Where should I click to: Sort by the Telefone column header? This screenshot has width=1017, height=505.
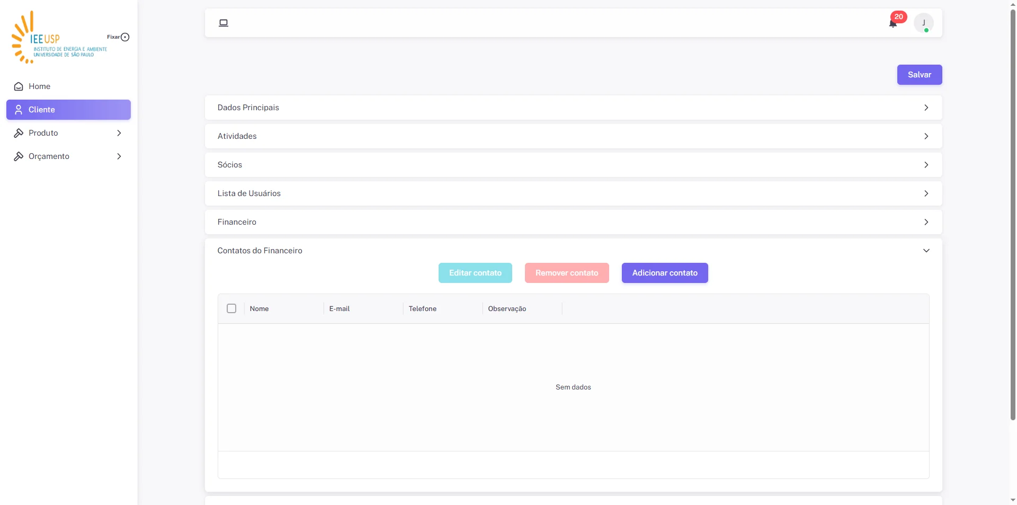tap(443, 308)
